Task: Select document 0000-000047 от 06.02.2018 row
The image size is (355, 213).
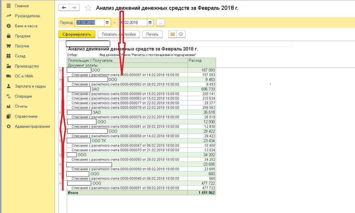Action: pos(127,145)
